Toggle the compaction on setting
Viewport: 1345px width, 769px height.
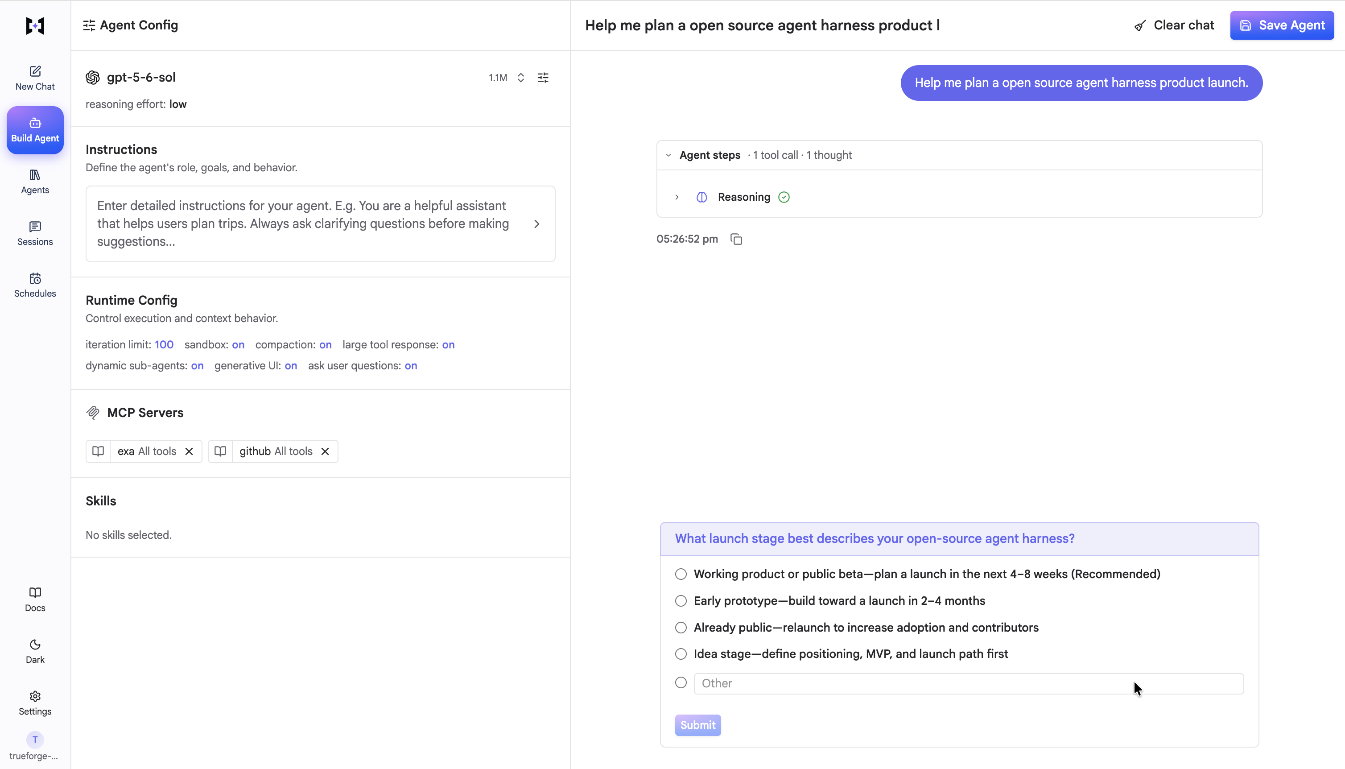[325, 344]
